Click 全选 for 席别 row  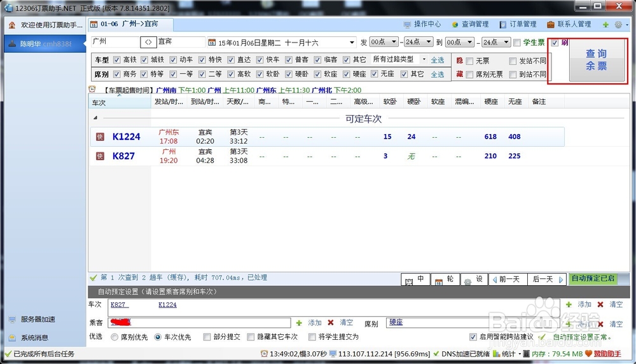coord(438,74)
